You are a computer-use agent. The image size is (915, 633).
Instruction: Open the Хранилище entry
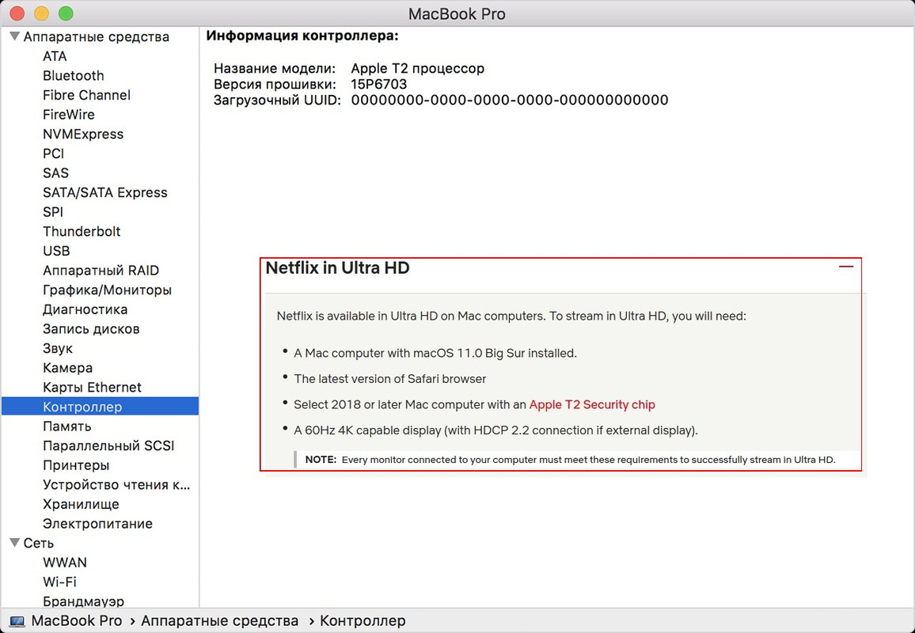(81, 505)
